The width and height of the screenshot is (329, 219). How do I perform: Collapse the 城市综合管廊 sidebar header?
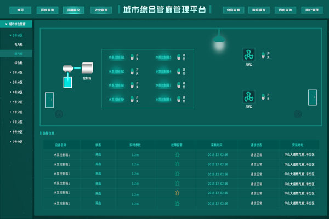16,24
